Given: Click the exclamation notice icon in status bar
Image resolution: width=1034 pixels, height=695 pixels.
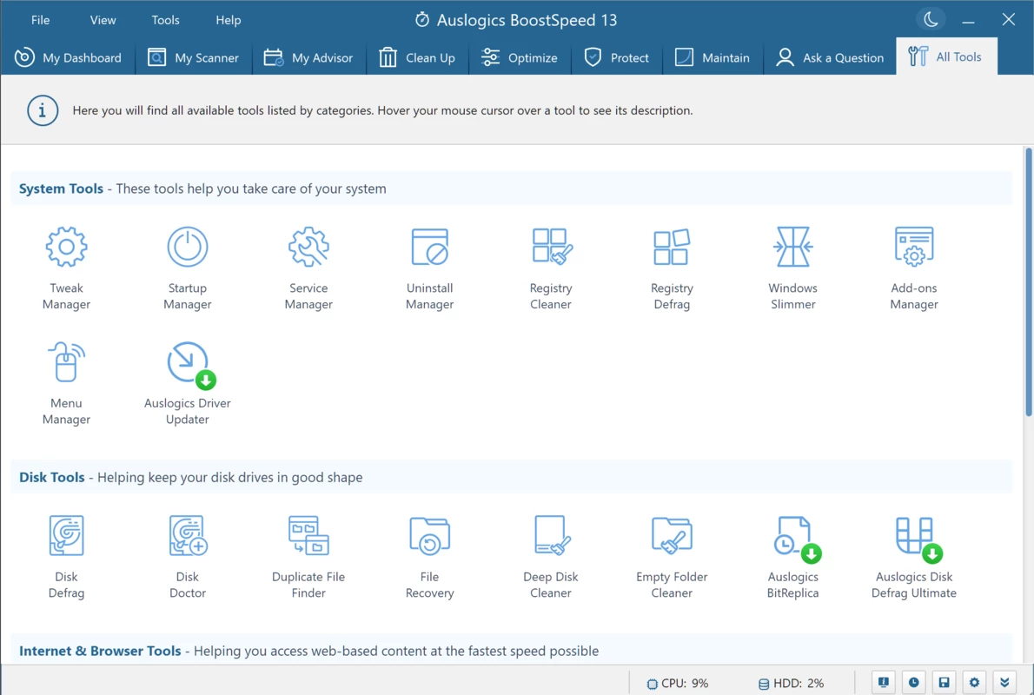Looking at the screenshot, I should 884,683.
